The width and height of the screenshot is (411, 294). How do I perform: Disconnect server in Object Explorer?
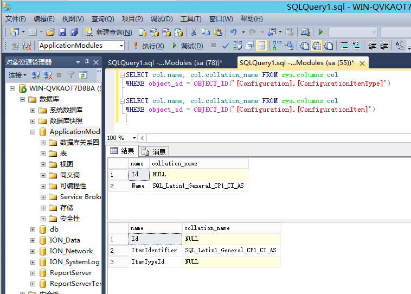[x=47, y=75]
